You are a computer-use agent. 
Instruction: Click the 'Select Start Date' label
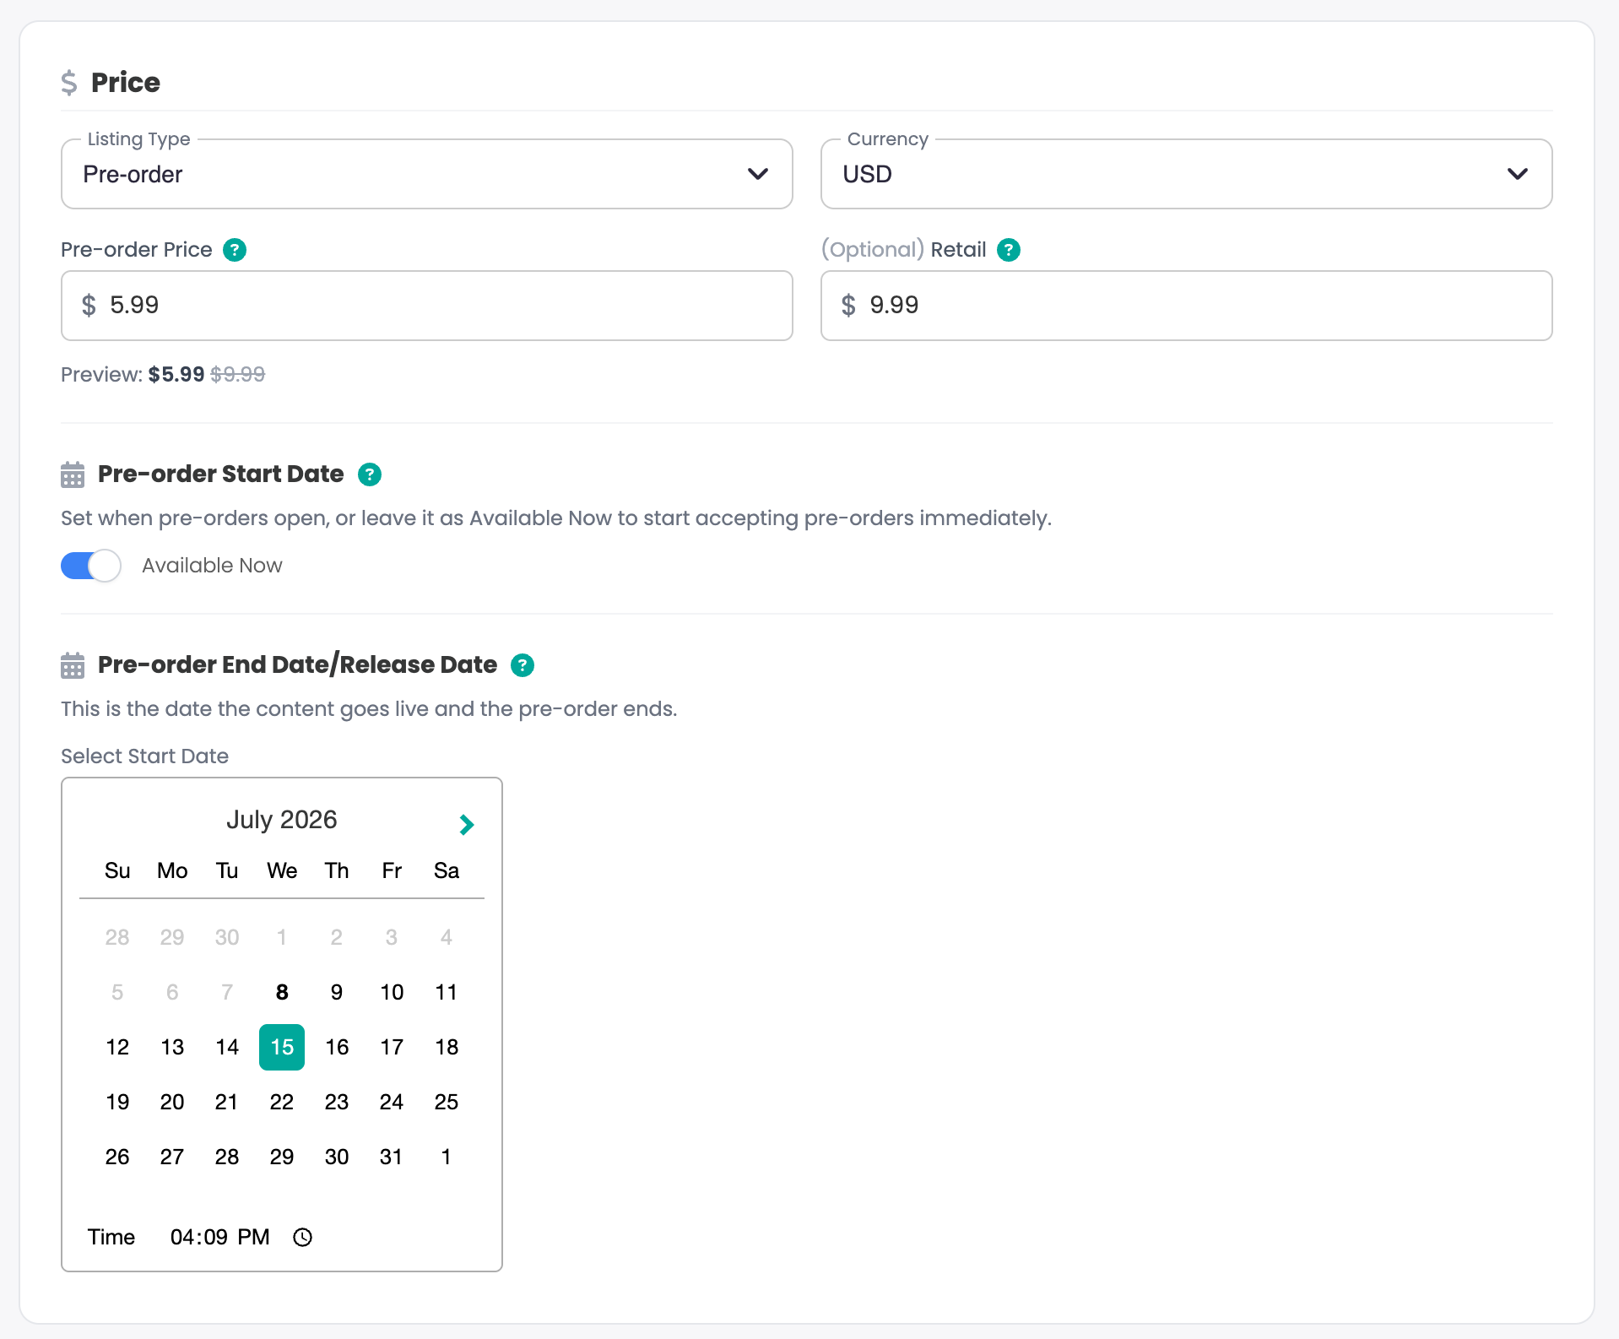point(144,756)
